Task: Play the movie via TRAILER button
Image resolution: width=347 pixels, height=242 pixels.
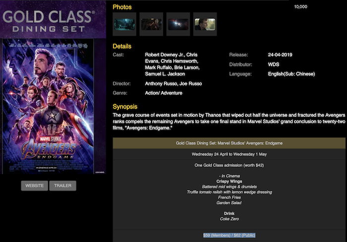Action: click(62, 186)
